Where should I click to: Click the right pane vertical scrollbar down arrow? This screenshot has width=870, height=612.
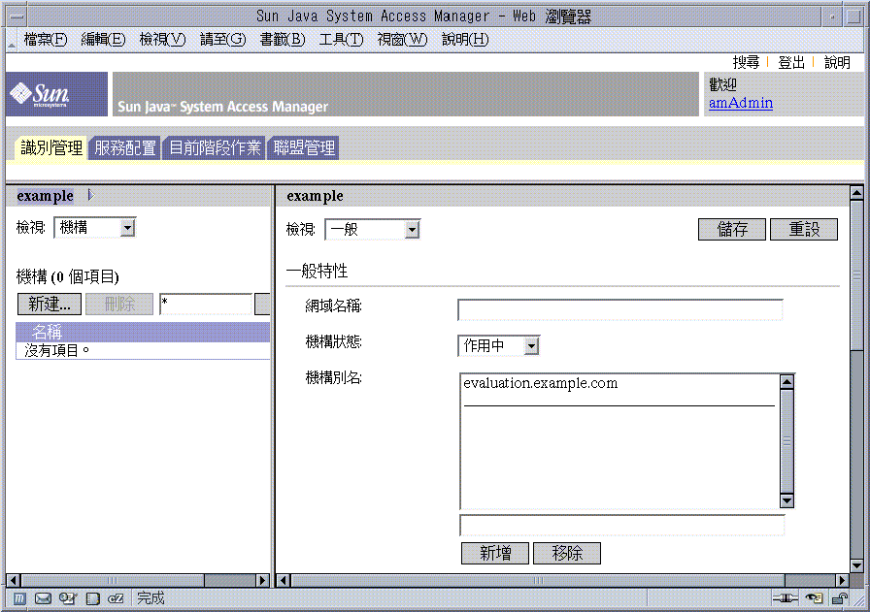tap(856, 566)
